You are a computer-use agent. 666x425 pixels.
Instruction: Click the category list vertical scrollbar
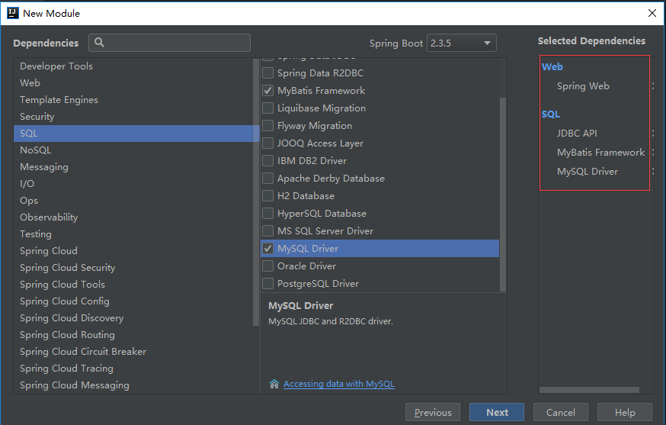(x=256, y=192)
